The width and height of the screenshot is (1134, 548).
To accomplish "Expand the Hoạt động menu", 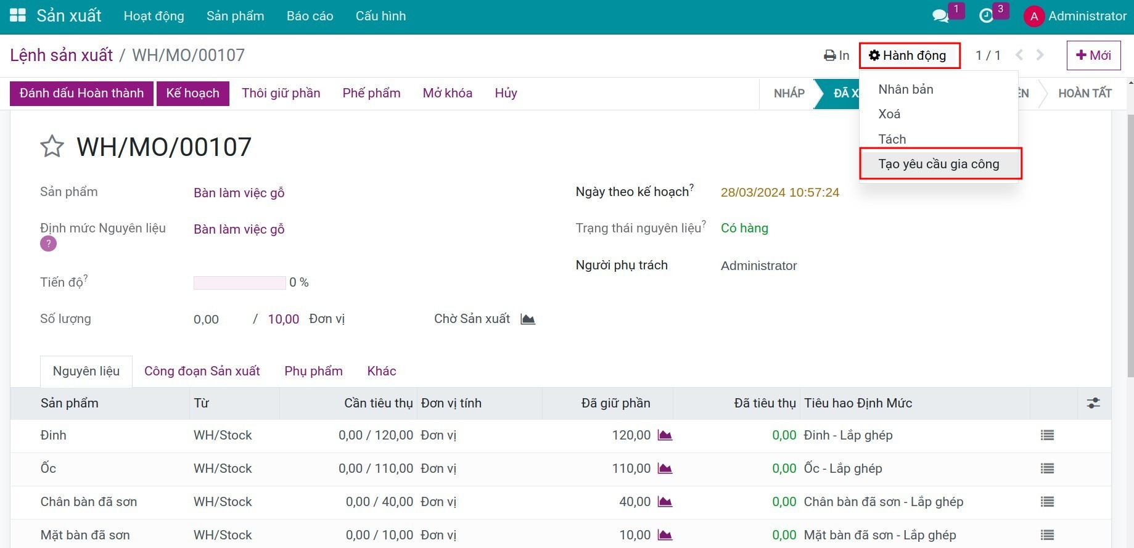I will 154,16.
